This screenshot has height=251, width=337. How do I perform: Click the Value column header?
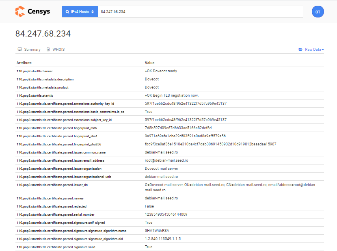click(150, 63)
